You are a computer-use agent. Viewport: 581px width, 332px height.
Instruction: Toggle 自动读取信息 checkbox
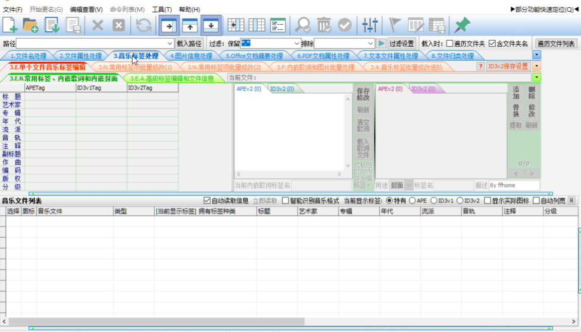[207, 201]
